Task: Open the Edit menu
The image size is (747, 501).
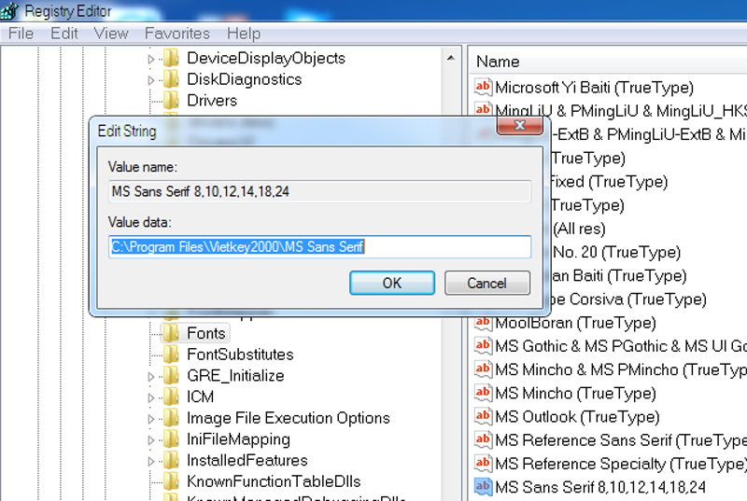Action: tap(63, 34)
